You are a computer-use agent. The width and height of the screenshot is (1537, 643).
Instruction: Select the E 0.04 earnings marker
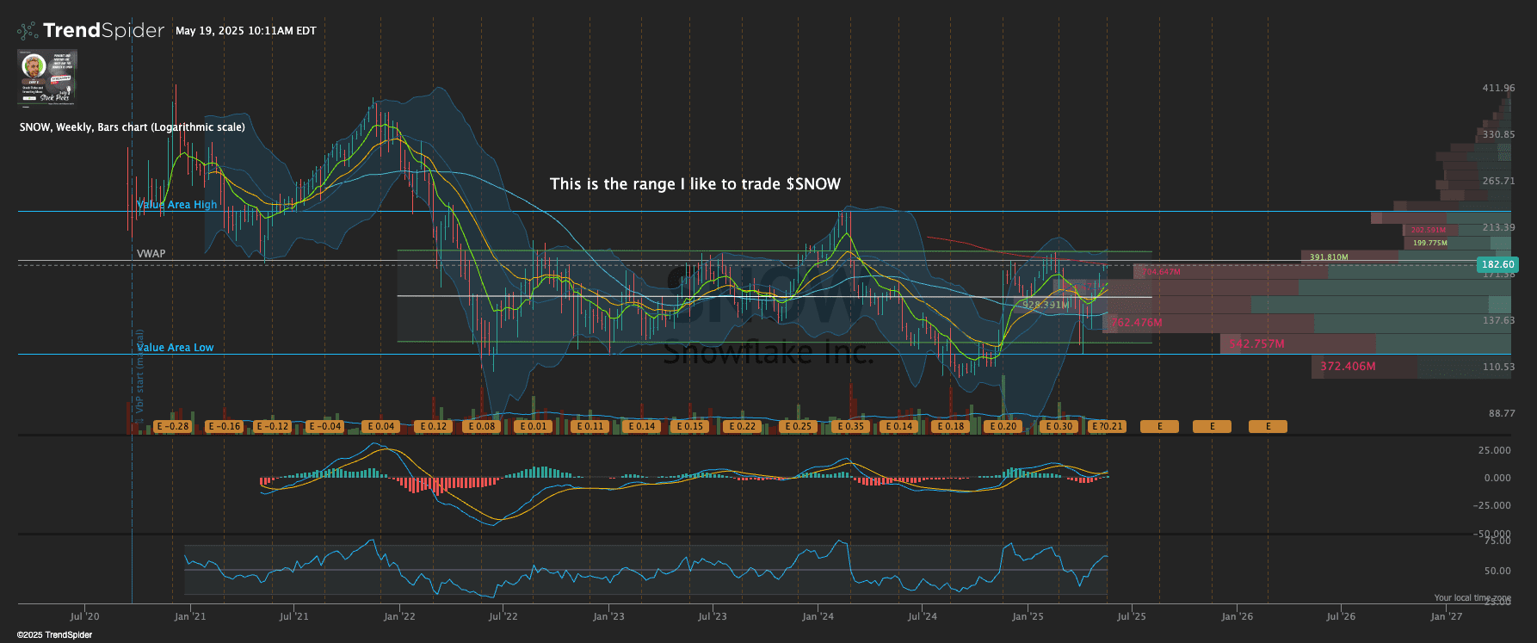click(x=380, y=426)
